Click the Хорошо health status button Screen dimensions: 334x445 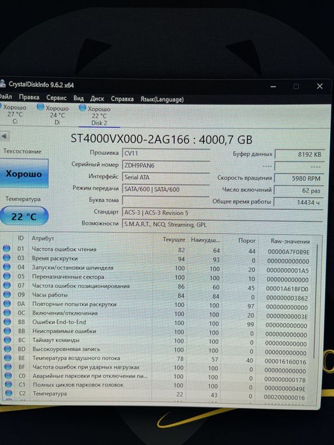24,174
